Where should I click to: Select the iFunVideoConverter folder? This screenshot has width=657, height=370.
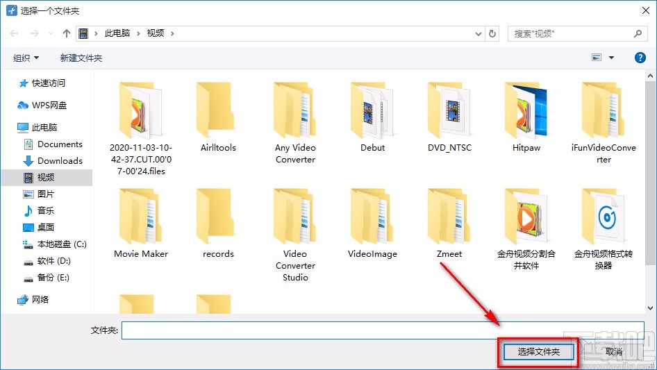click(604, 122)
